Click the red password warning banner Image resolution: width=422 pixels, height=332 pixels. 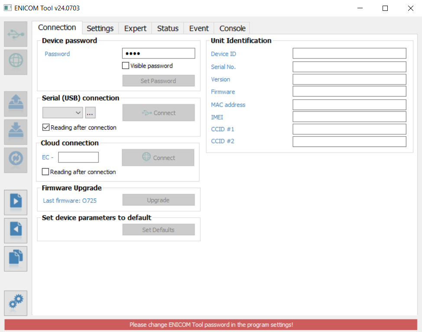coord(211,325)
